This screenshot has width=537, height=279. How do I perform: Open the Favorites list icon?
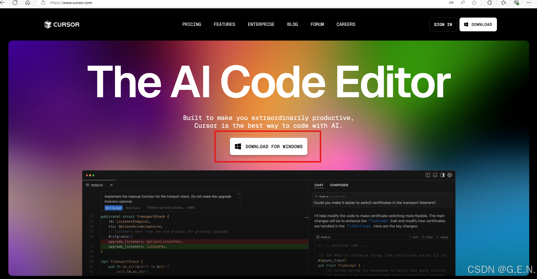(504, 3)
